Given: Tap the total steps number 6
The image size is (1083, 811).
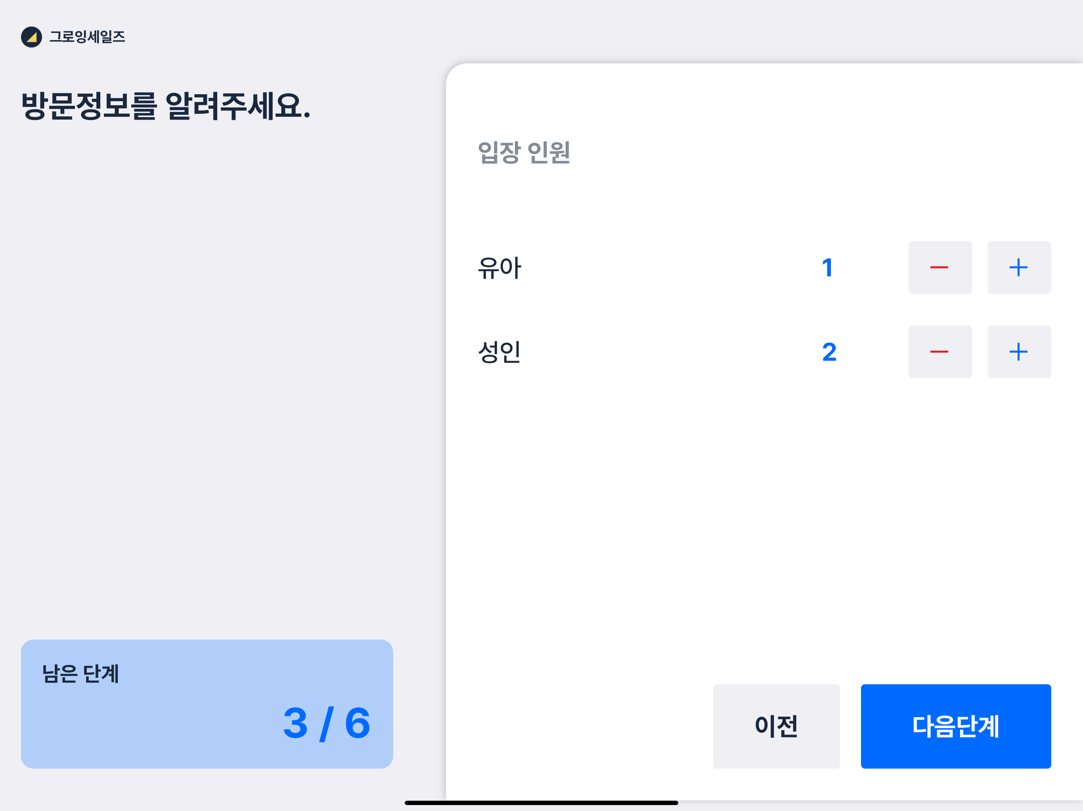Looking at the screenshot, I should point(358,723).
